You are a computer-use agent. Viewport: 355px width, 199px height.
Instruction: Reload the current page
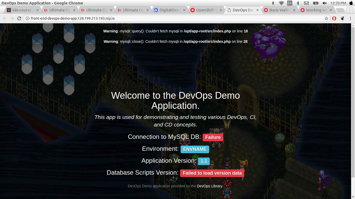tap(19, 18)
